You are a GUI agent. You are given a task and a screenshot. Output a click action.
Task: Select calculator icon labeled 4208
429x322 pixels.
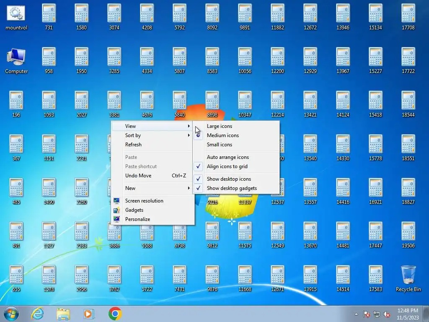(147, 17)
